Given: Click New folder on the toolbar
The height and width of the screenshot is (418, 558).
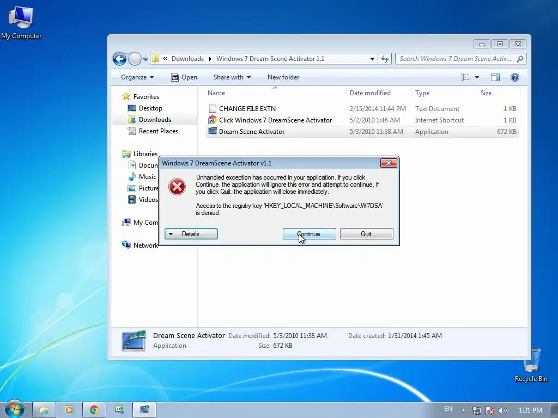Looking at the screenshot, I should tap(283, 77).
